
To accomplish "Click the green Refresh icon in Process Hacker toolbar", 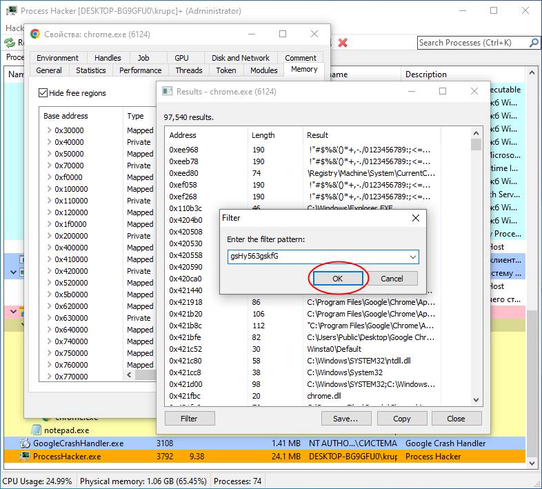I will [x=10, y=43].
